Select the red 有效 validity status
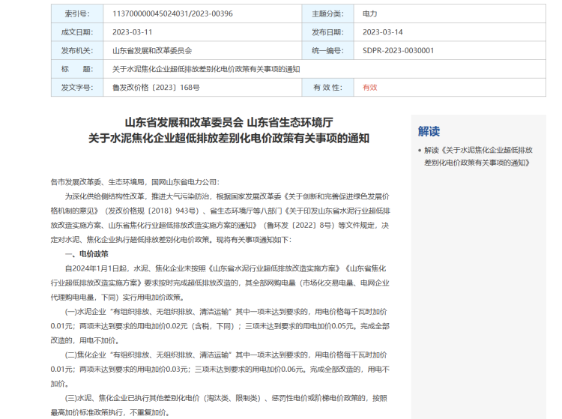Viewport: 562px width, 419px height. coord(369,88)
